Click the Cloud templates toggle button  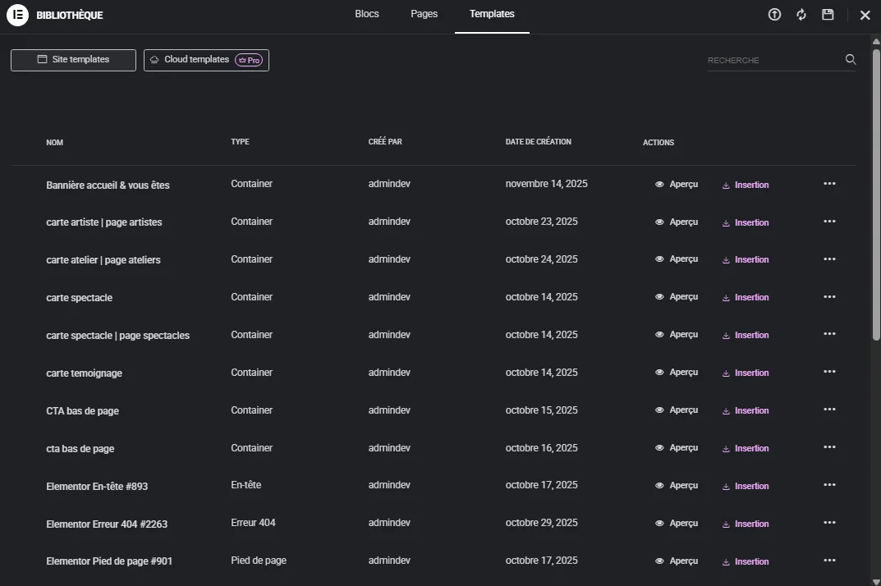(x=197, y=59)
